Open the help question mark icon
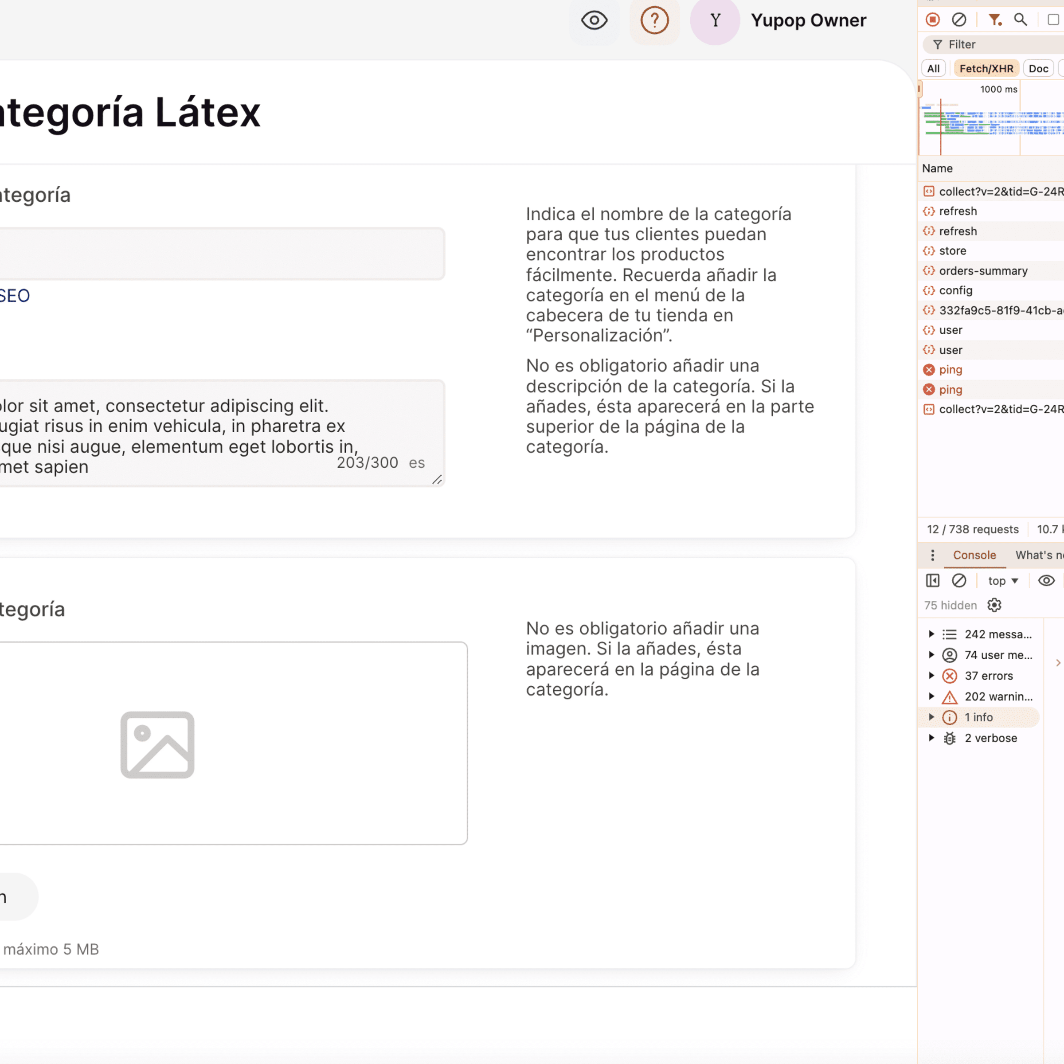 pos(654,21)
